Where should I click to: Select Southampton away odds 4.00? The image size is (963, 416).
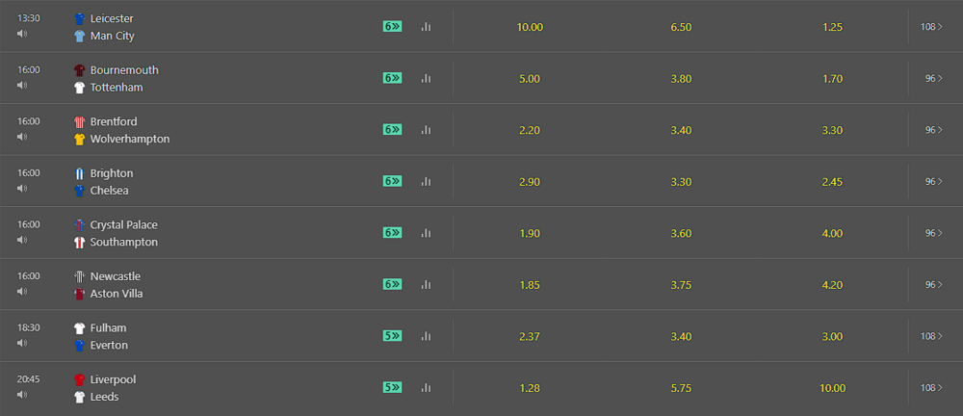[x=832, y=233]
